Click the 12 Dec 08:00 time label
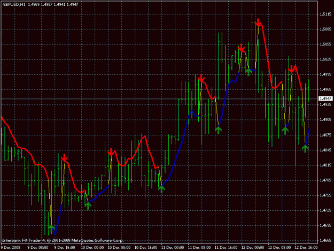334x251 pixels. click(x=279, y=247)
